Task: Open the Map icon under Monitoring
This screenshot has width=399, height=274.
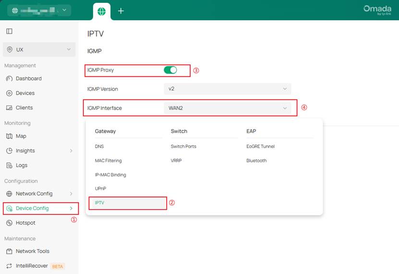Action: tap(9, 136)
